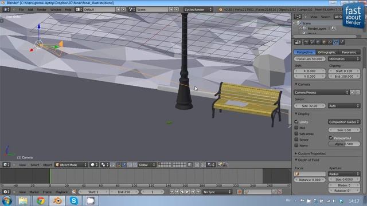Add a new scene with plus button
The width and height of the screenshot is (367, 206).
pyautogui.click(x=171, y=10)
